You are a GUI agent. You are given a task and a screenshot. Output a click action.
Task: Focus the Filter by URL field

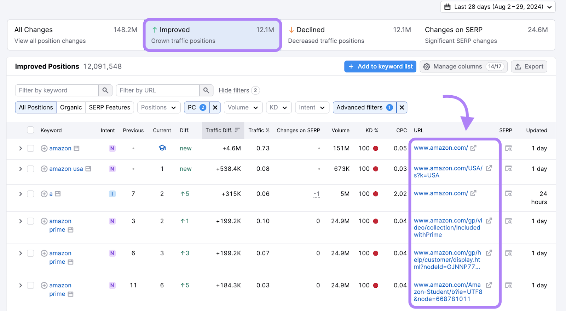point(158,90)
